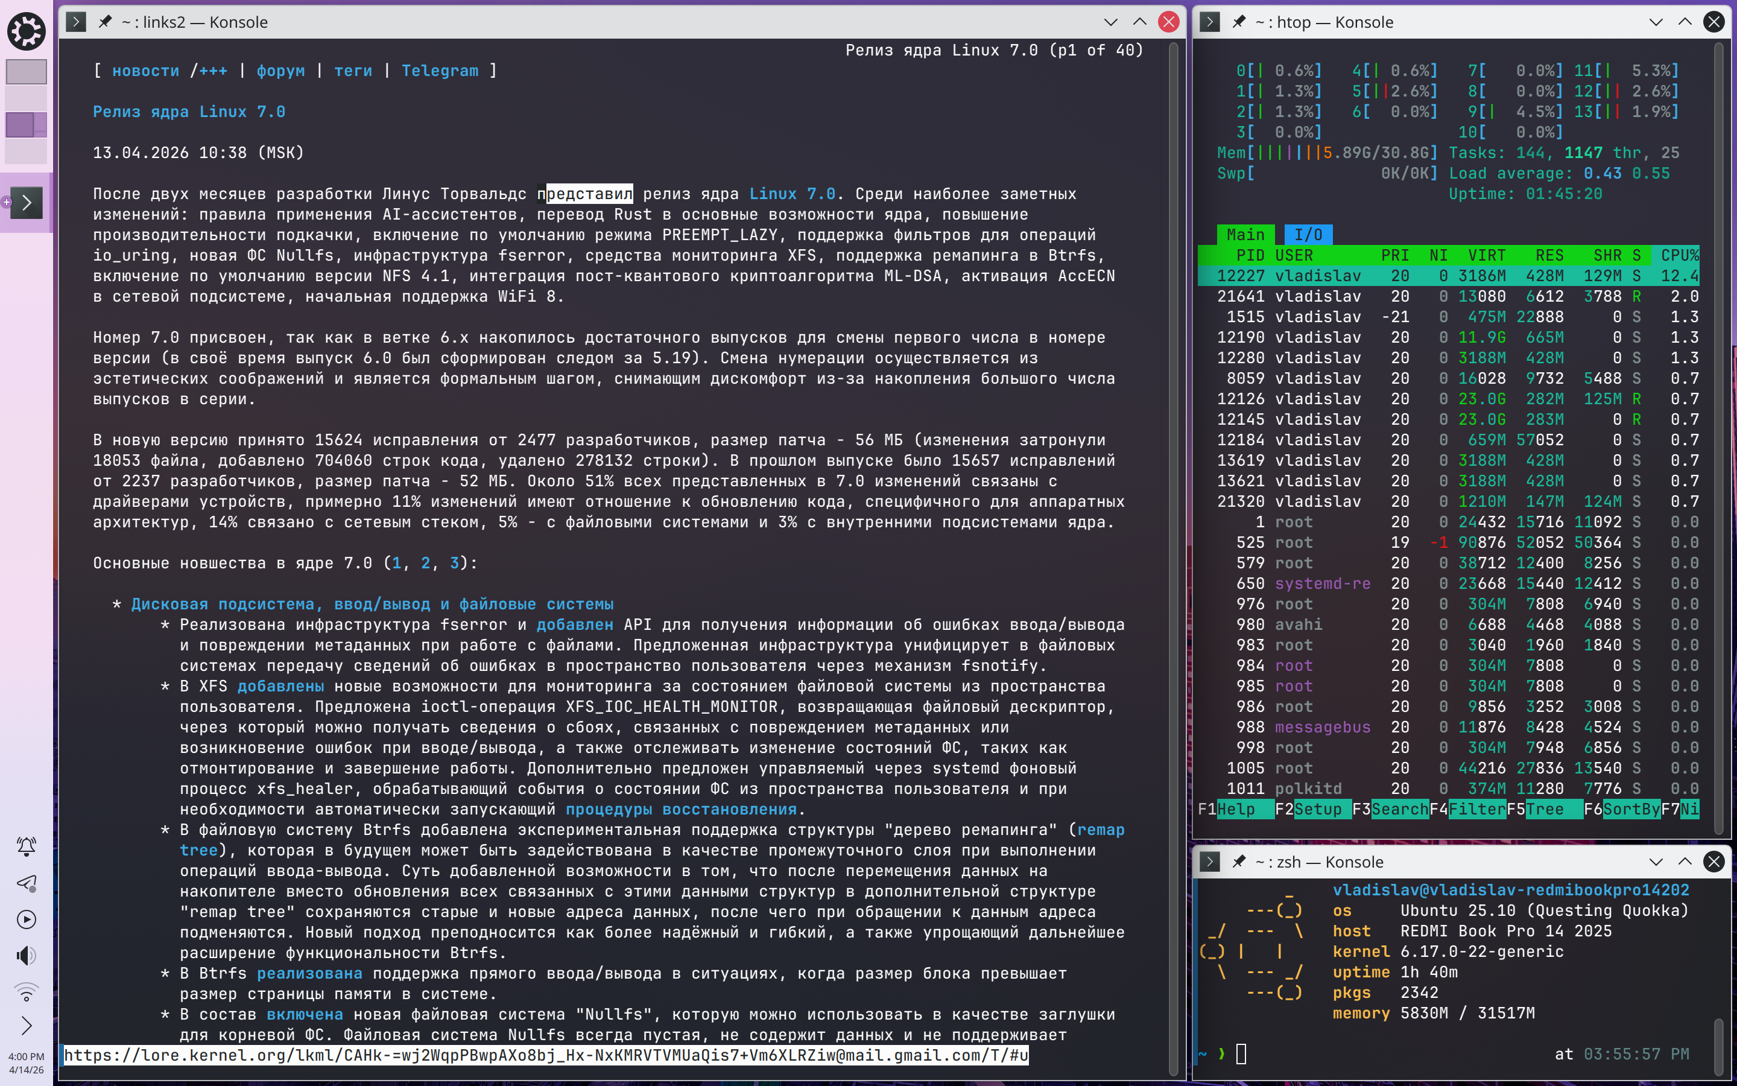The height and width of the screenshot is (1086, 1737).
Task: Open the Telegram link in page header
Action: (439, 71)
